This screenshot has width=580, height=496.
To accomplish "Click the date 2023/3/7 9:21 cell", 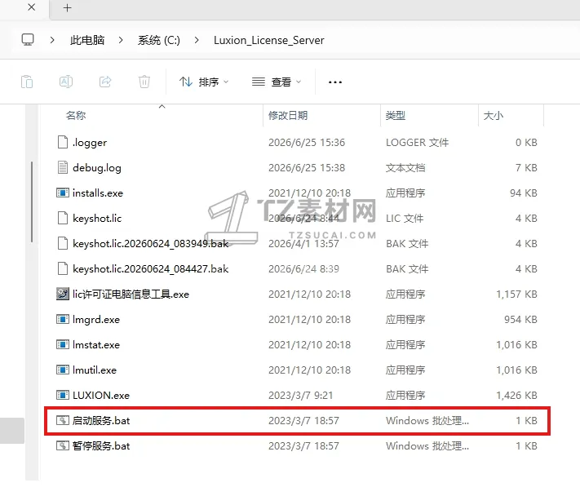I will 301,396.
